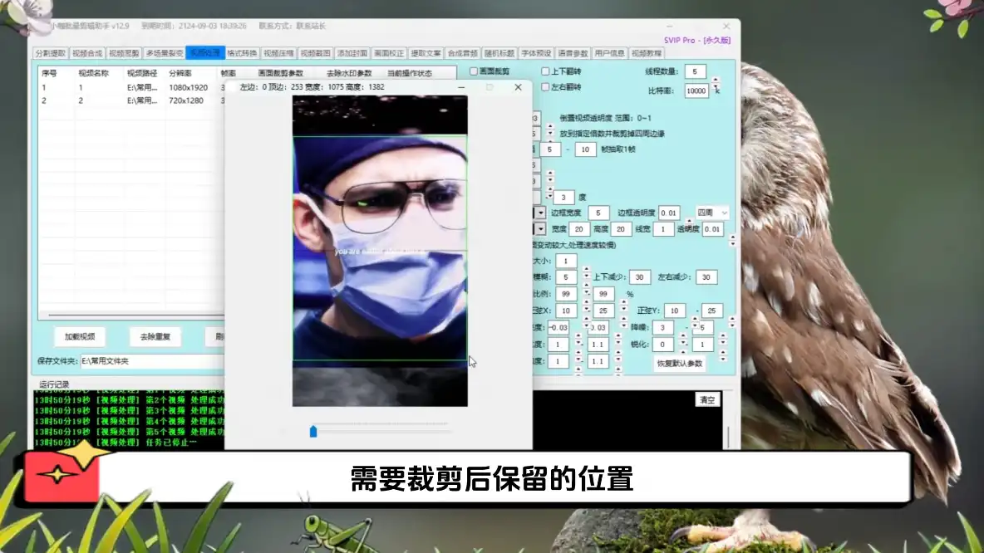Open the 画面校正 tab

(389, 53)
